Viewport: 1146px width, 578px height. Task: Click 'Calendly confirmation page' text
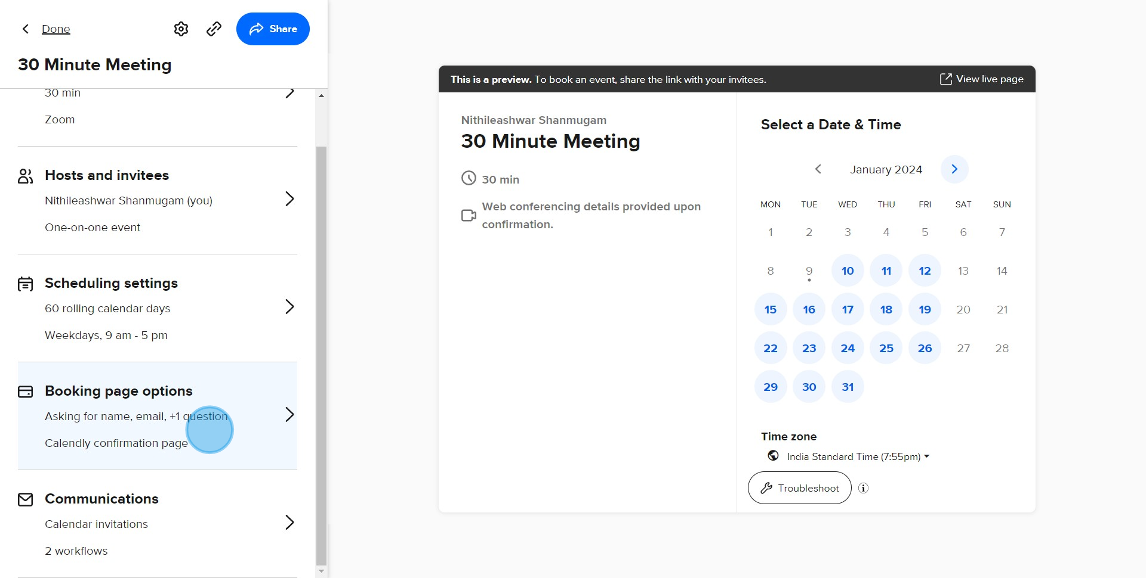click(x=116, y=443)
